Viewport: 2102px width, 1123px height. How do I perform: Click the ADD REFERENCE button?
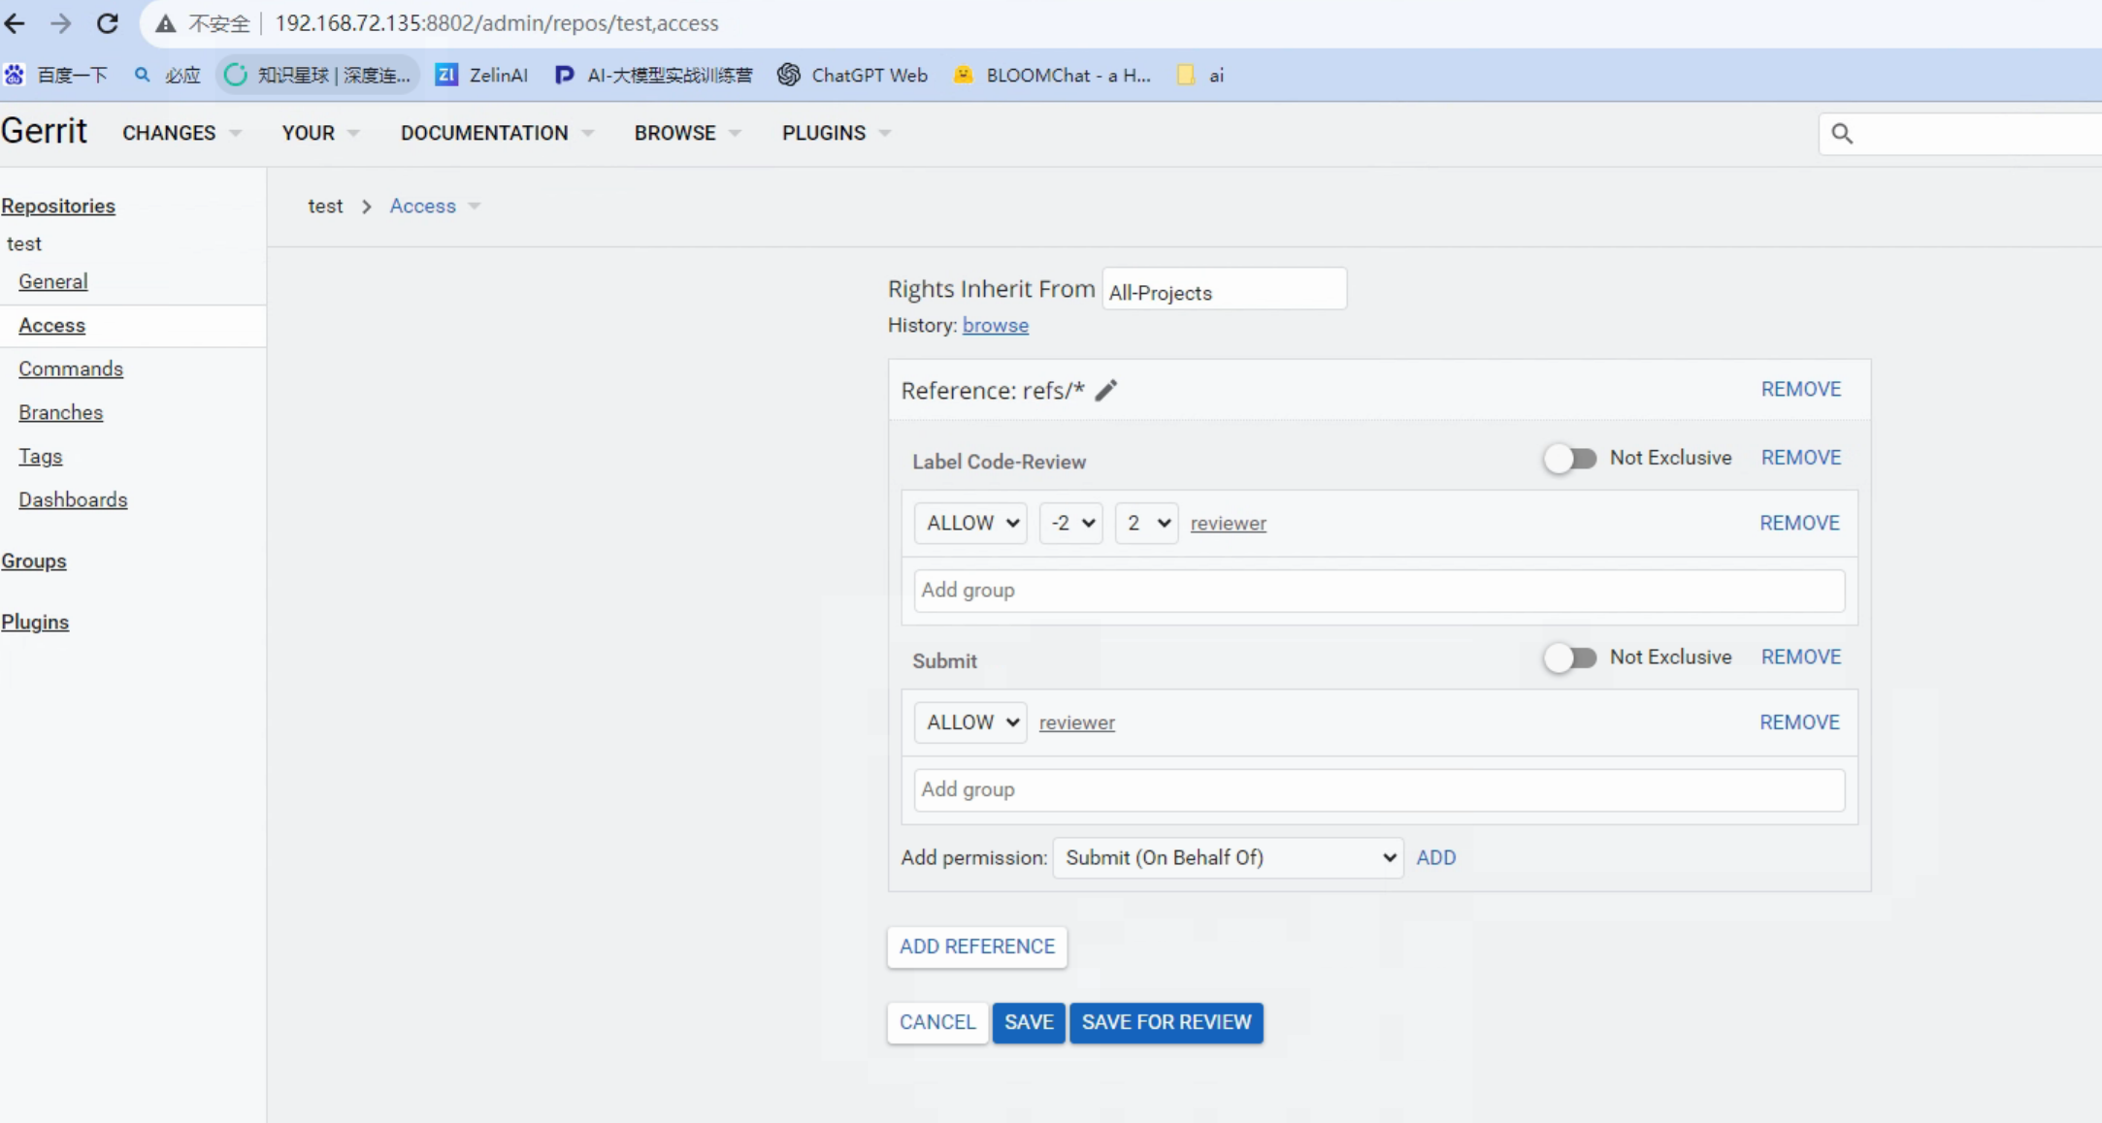pyautogui.click(x=976, y=947)
